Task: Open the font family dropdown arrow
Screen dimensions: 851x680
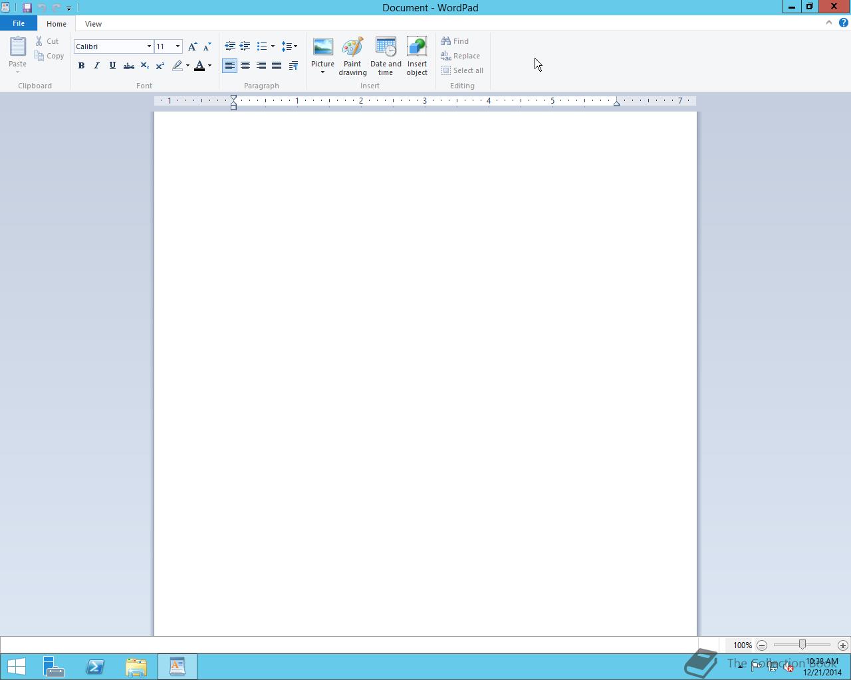Action: pos(149,46)
